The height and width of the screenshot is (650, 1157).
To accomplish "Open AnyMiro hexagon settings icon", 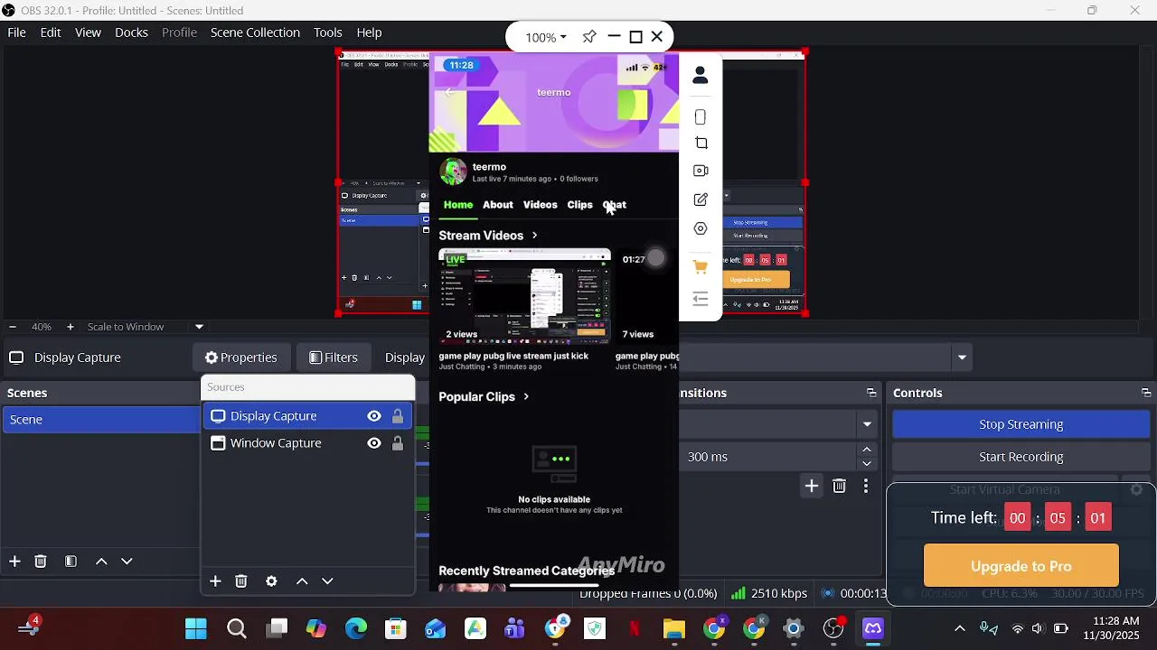I will pos(701,228).
